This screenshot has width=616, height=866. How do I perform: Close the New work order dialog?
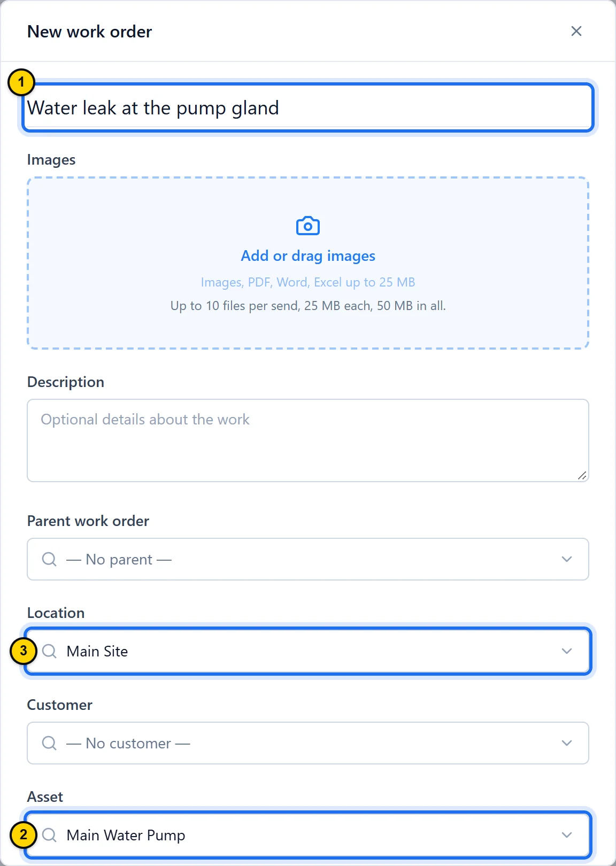(x=576, y=31)
